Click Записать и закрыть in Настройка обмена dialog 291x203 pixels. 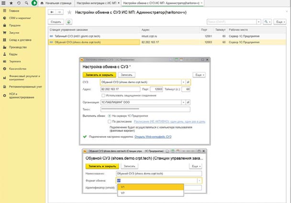[99, 75]
